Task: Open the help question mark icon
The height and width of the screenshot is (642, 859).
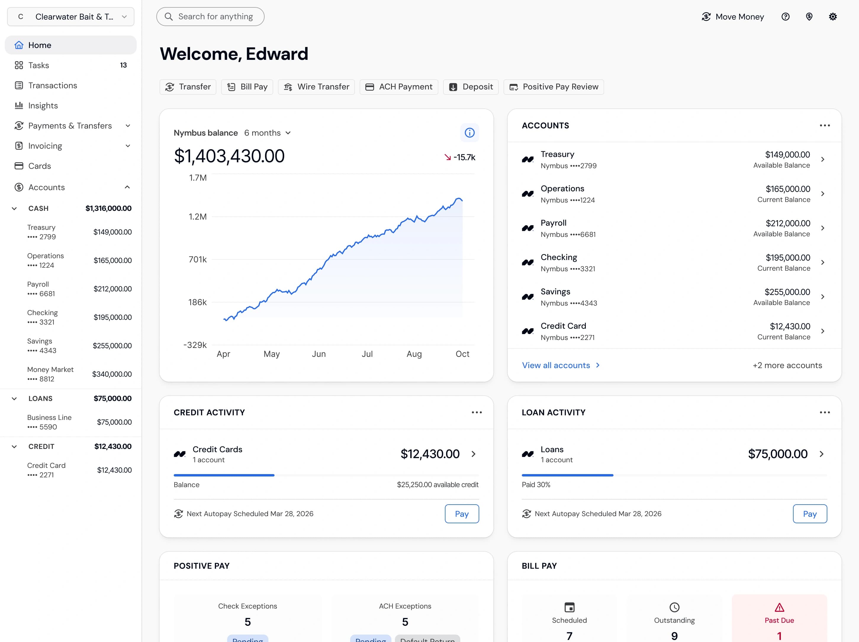Action: 785,17
